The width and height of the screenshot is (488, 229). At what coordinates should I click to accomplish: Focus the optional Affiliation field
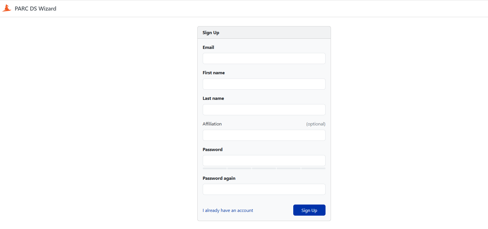point(264,135)
